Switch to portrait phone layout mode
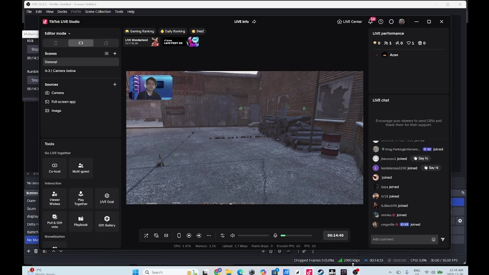 tap(56, 43)
